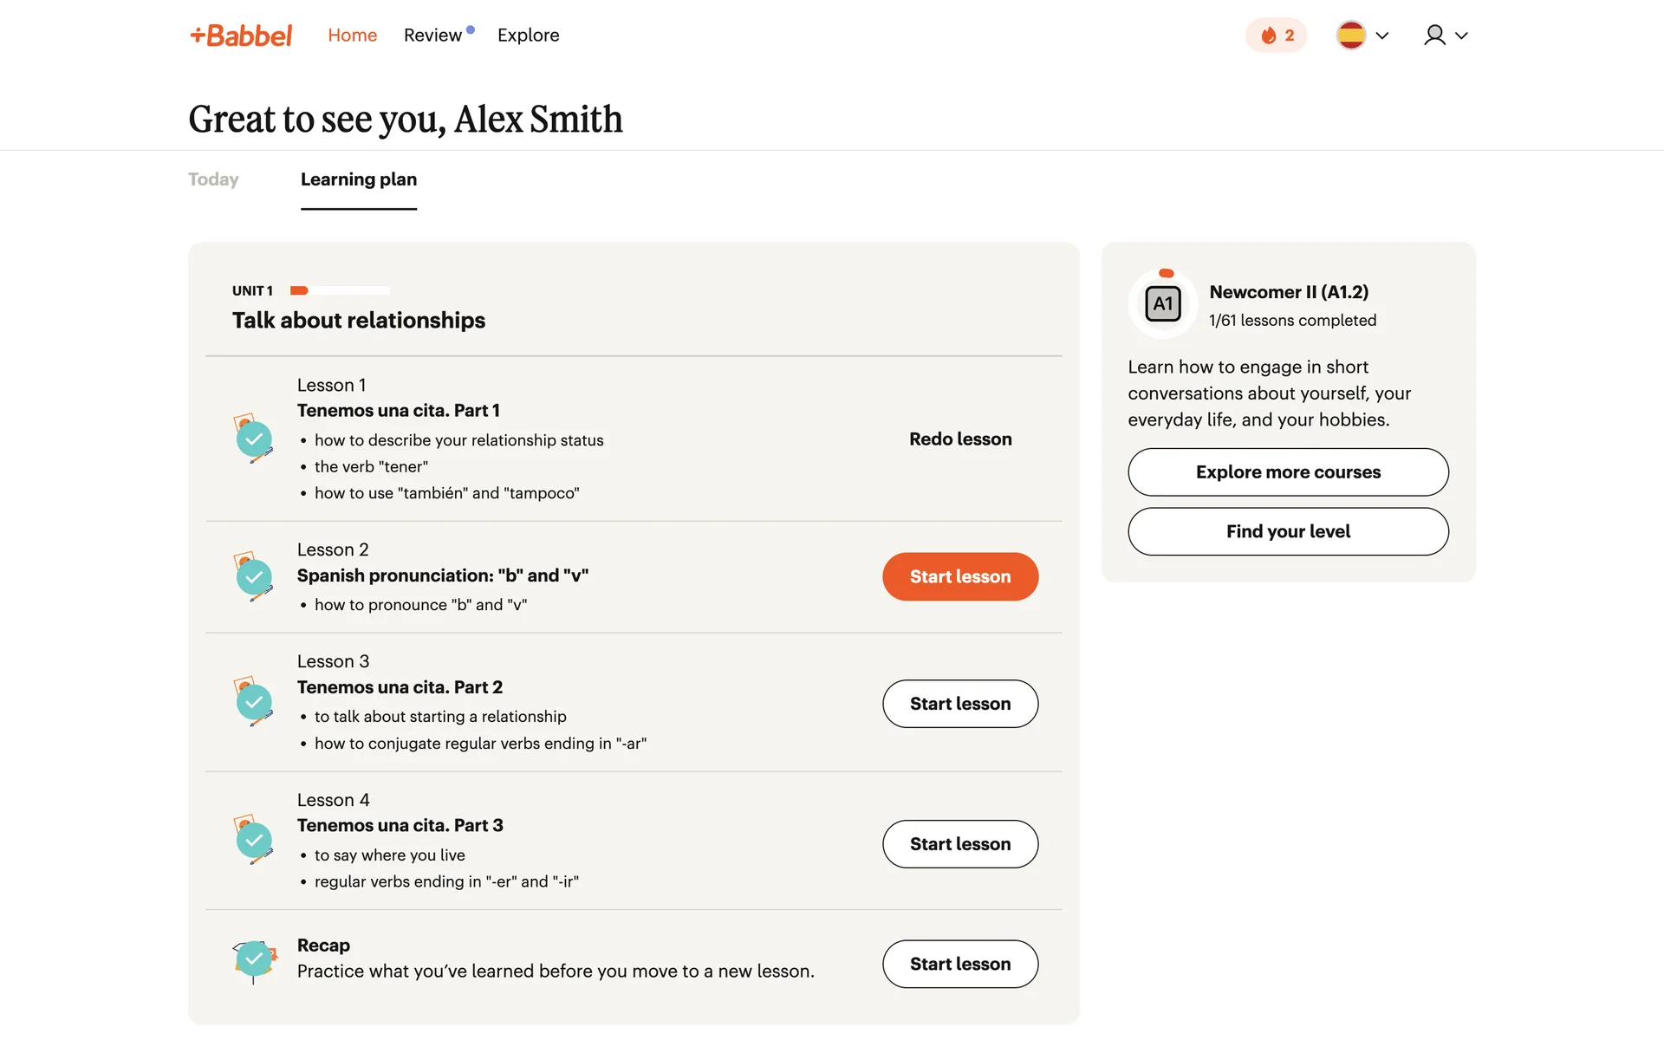Open the streak flame counter

(1276, 36)
